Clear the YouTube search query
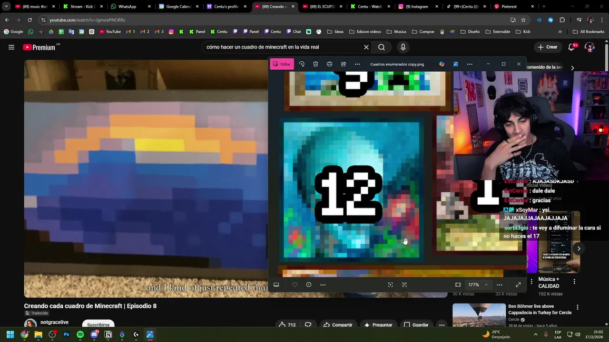 tap(366, 47)
